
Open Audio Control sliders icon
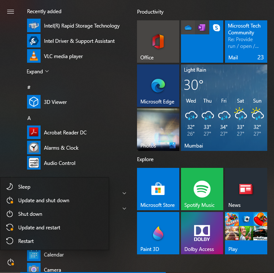pyautogui.click(x=34, y=163)
